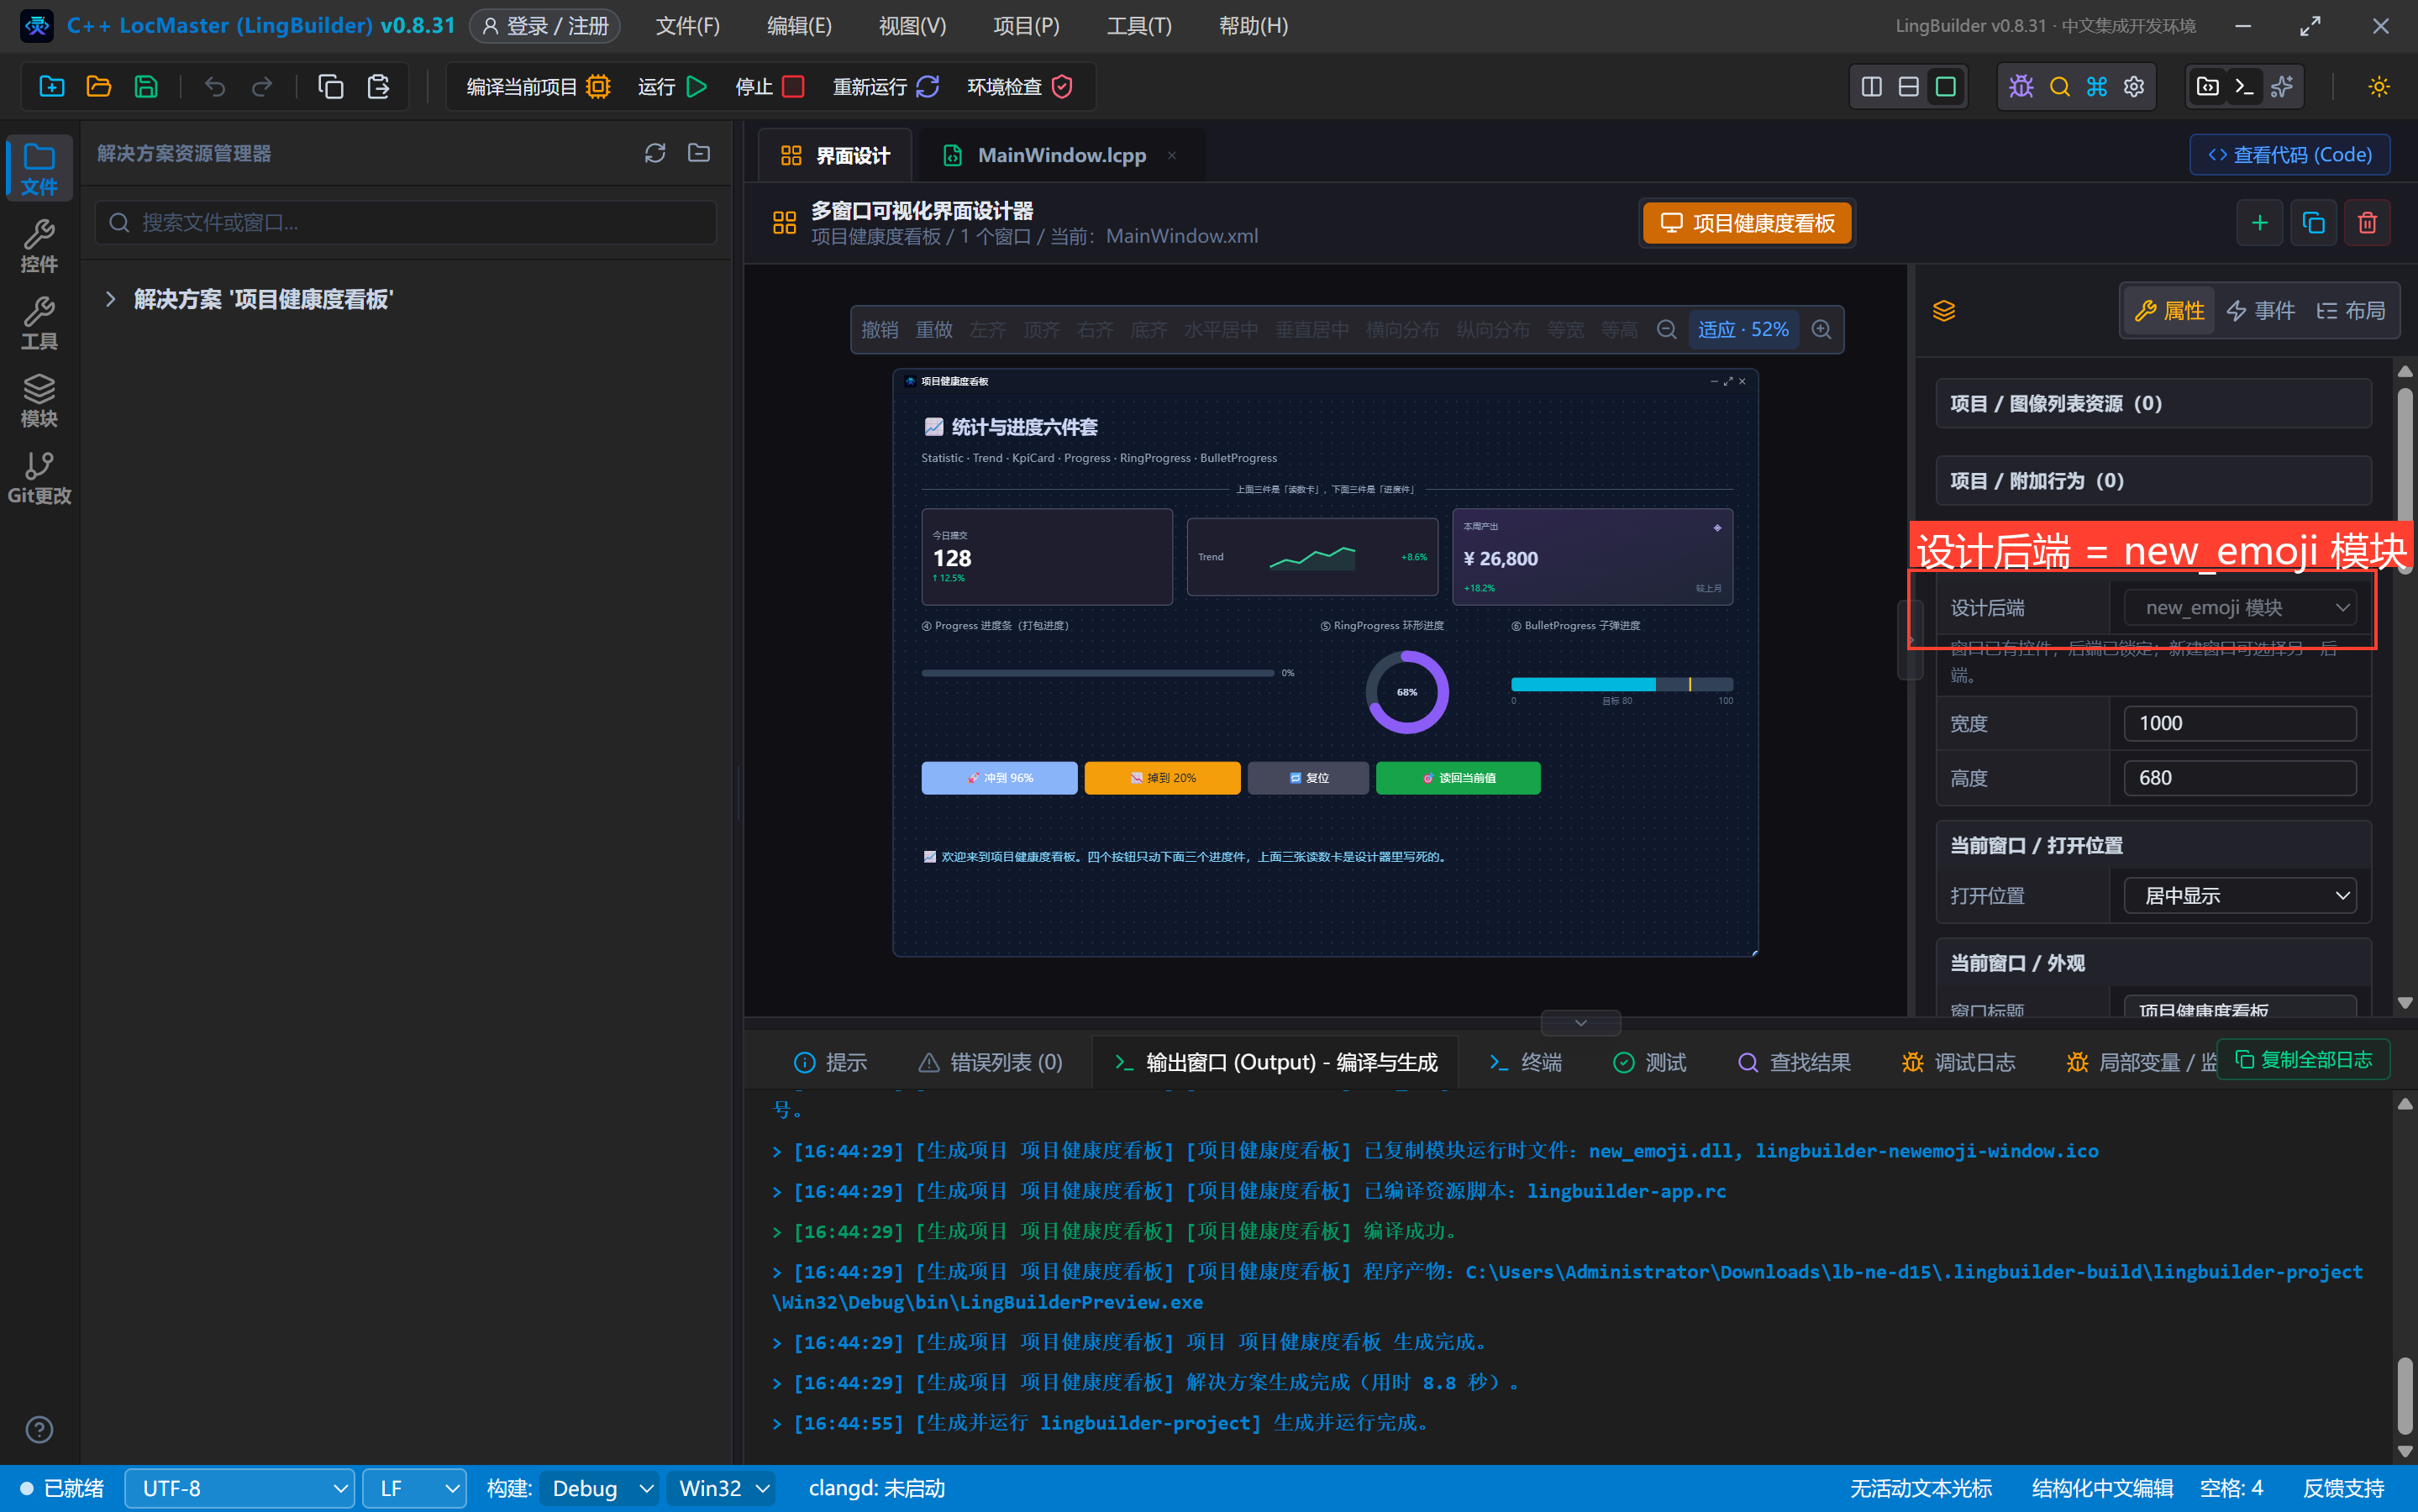Open the 工具(T) menu

pos(1138,26)
